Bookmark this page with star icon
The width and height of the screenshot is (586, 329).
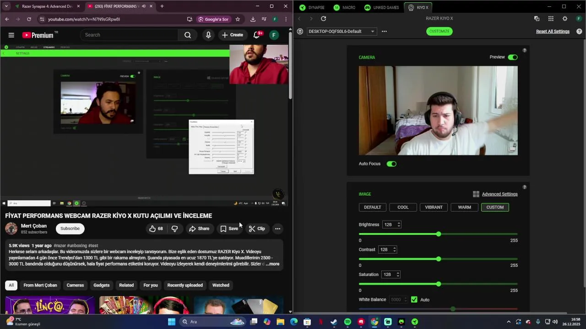click(238, 19)
